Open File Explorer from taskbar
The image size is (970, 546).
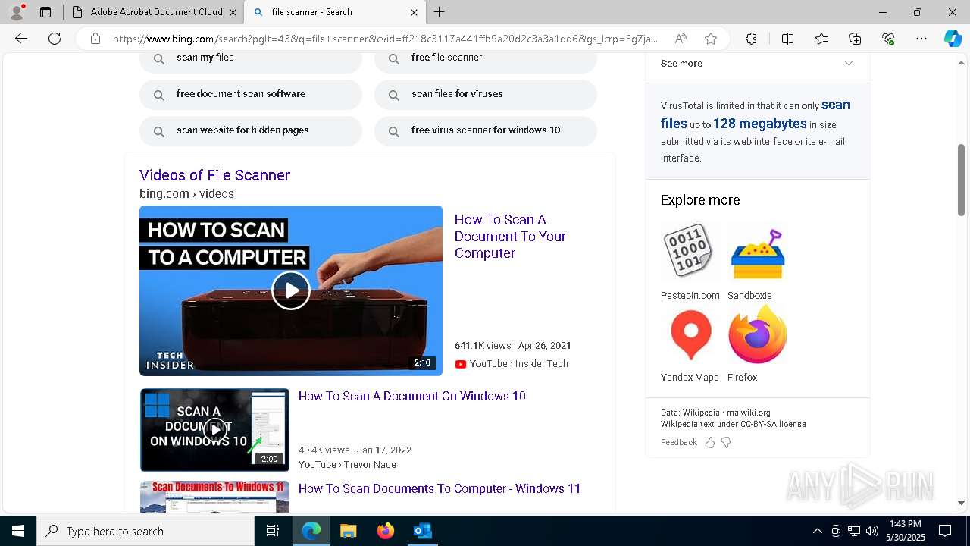[x=349, y=531]
